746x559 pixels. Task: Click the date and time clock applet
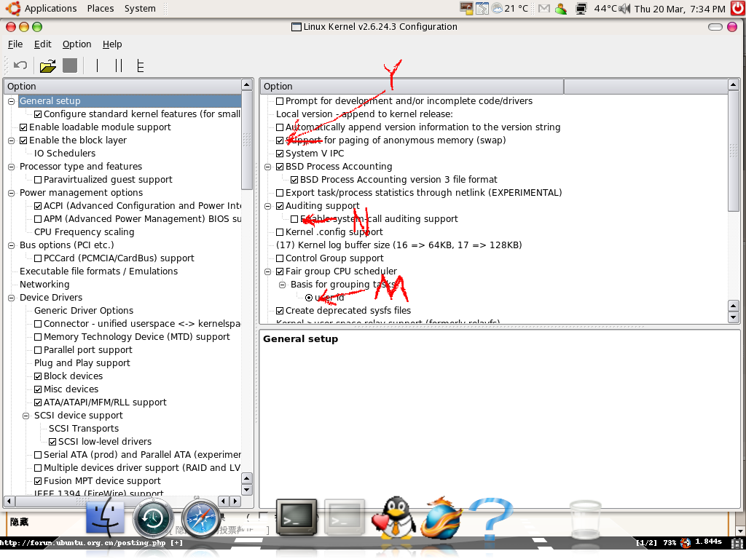(680, 9)
